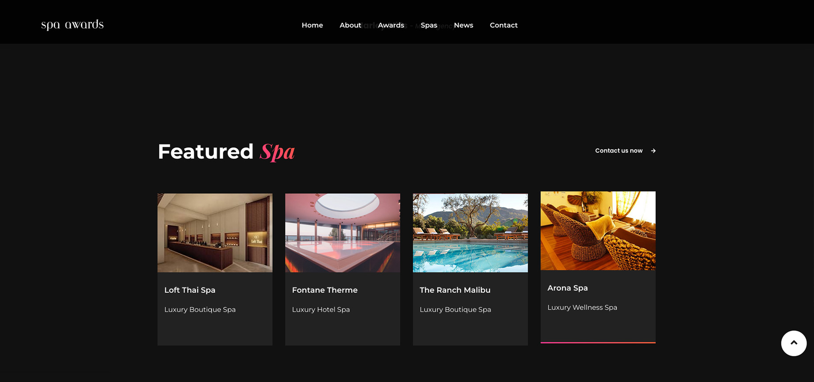Click the Luxury Hotel Spa category text
This screenshot has width=814, height=382.
tap(321, 310)
